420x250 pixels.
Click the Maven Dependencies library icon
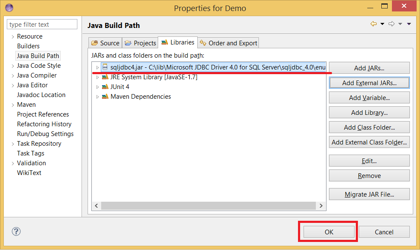pos(105,96)
